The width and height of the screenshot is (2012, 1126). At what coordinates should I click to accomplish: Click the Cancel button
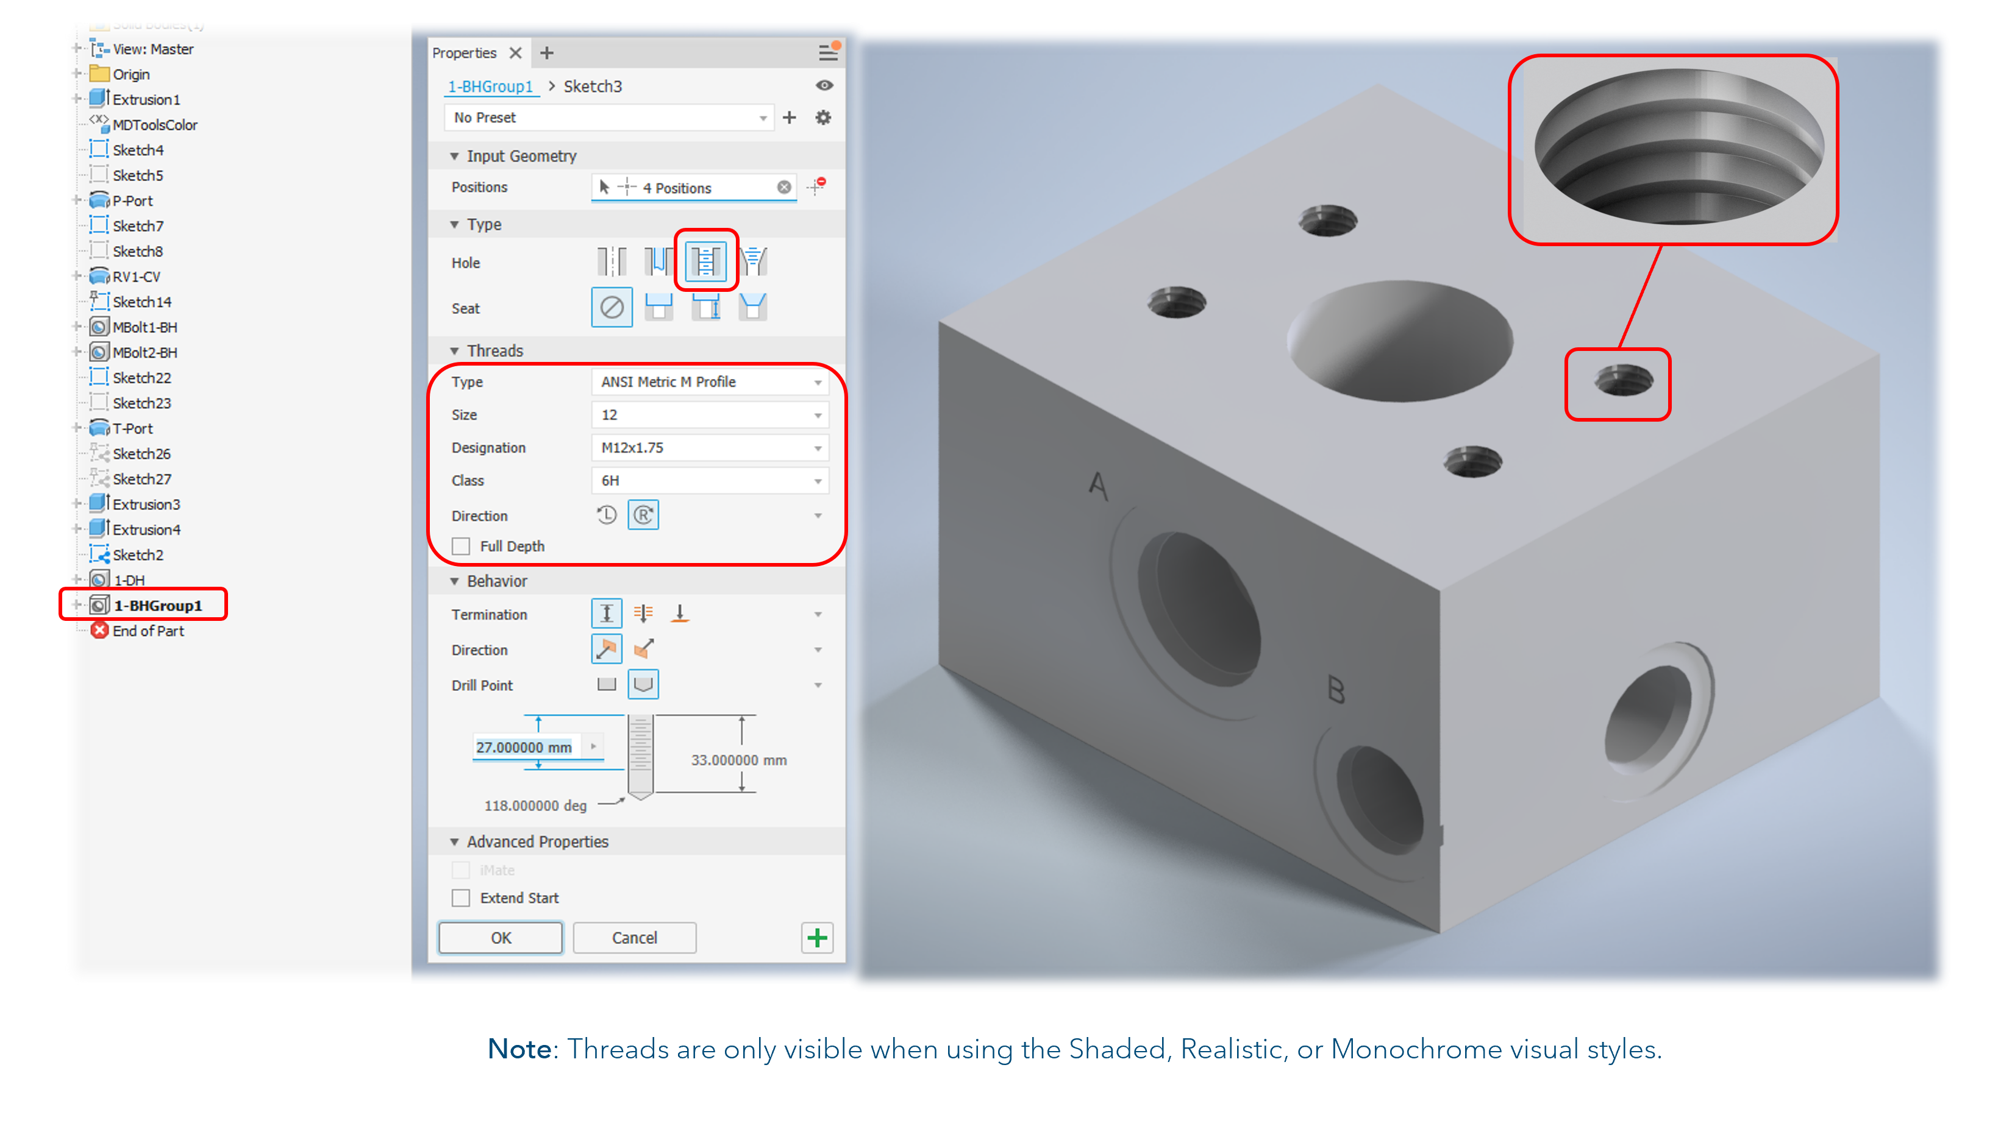point(634,937)
